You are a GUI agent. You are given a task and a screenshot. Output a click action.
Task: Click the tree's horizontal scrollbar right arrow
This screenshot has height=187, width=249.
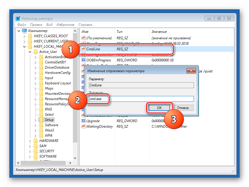click(x=70, y=163)
